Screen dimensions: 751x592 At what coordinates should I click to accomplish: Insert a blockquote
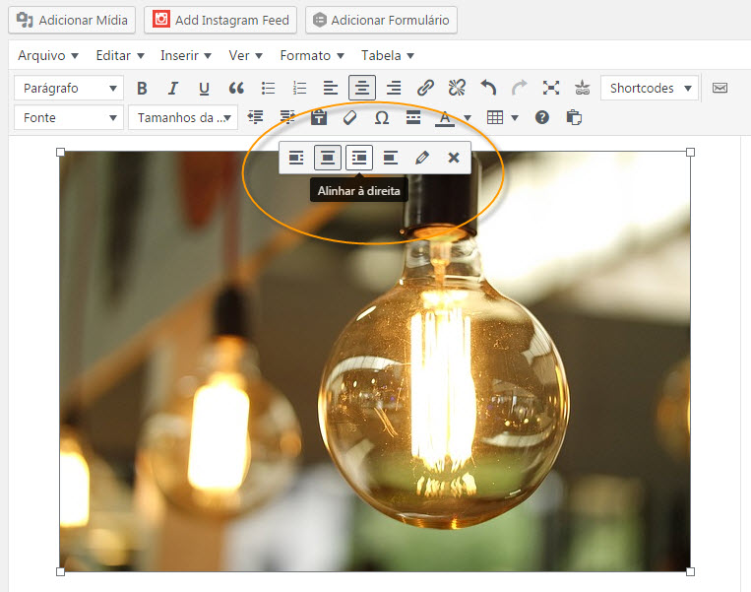(236, 88)
